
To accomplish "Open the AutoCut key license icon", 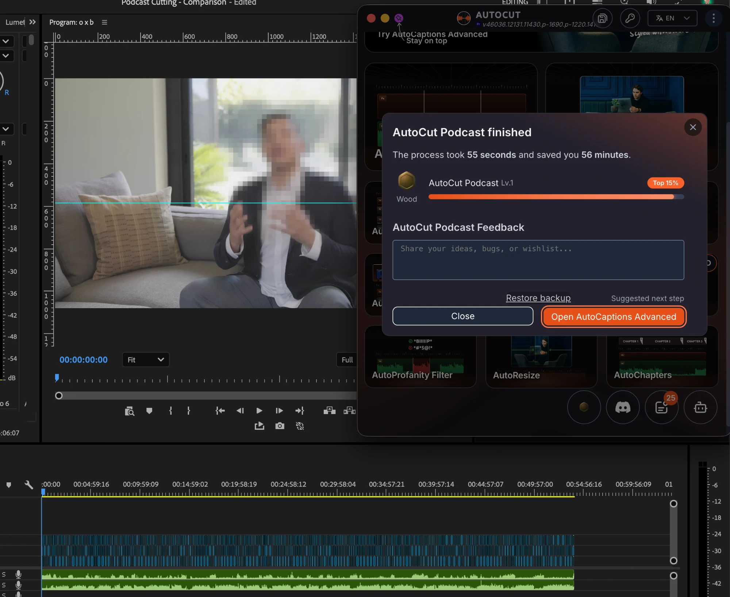I will 630,18.
